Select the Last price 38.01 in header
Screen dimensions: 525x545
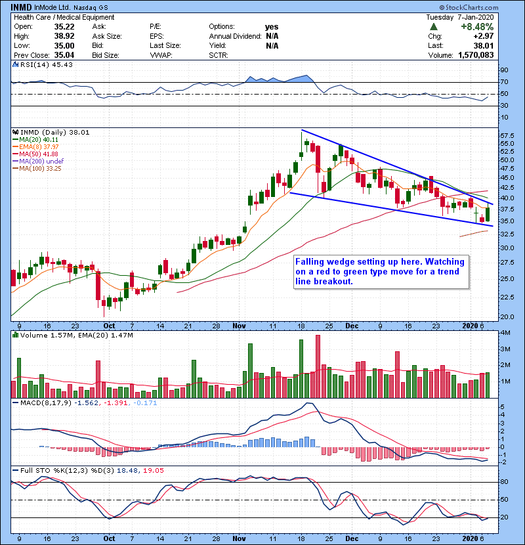coord(484,45)
